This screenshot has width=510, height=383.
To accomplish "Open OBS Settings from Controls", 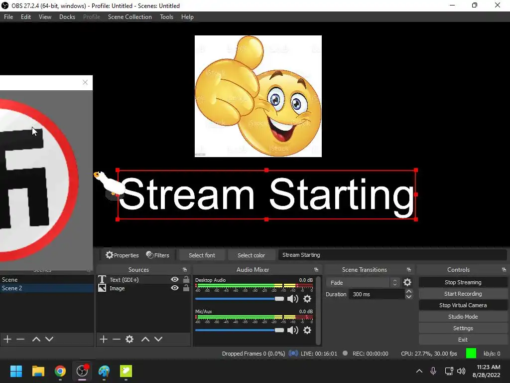I will [x=463, y=328].
